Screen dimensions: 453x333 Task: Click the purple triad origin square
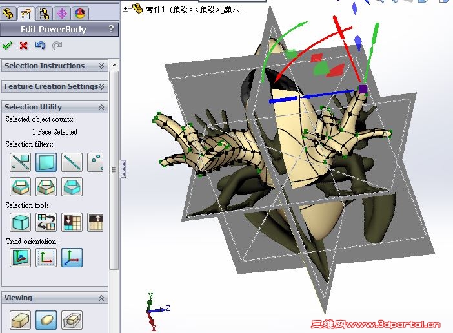click(363, 89)
